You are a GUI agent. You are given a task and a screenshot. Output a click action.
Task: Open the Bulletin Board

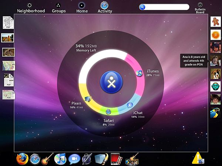tap(200, 8)
